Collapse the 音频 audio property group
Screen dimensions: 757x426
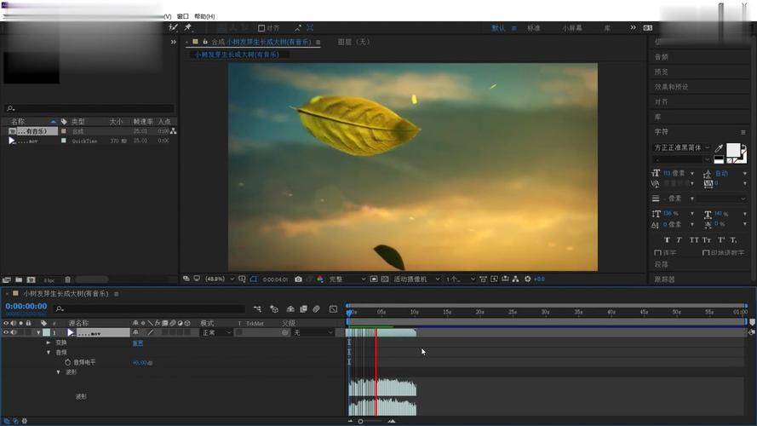tap(49, 352)
